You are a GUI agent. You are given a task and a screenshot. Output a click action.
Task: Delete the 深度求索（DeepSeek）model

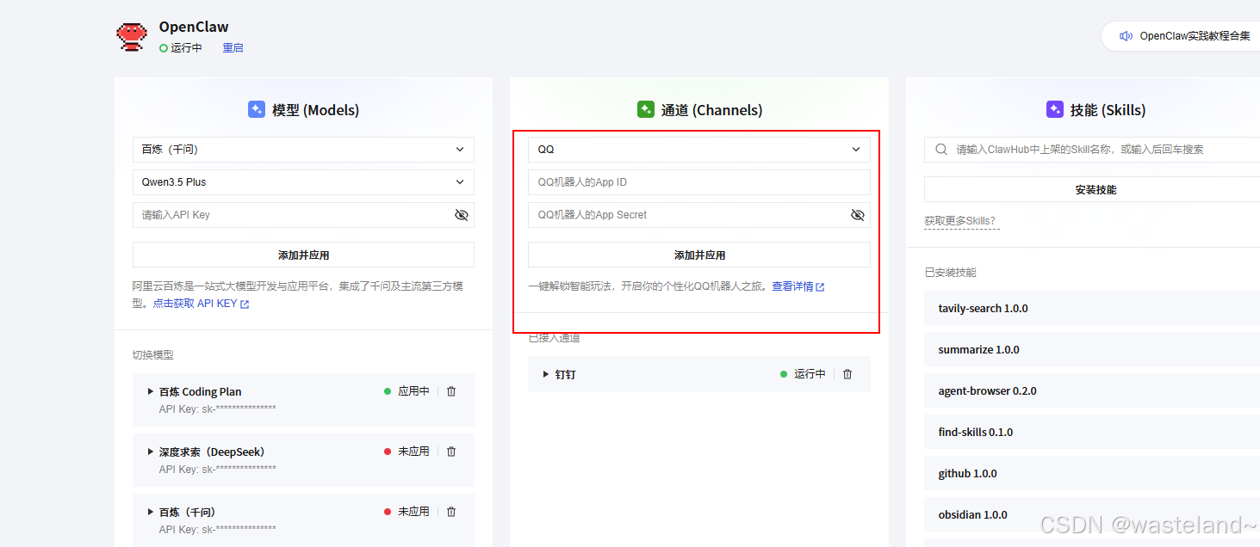(451, 451)
